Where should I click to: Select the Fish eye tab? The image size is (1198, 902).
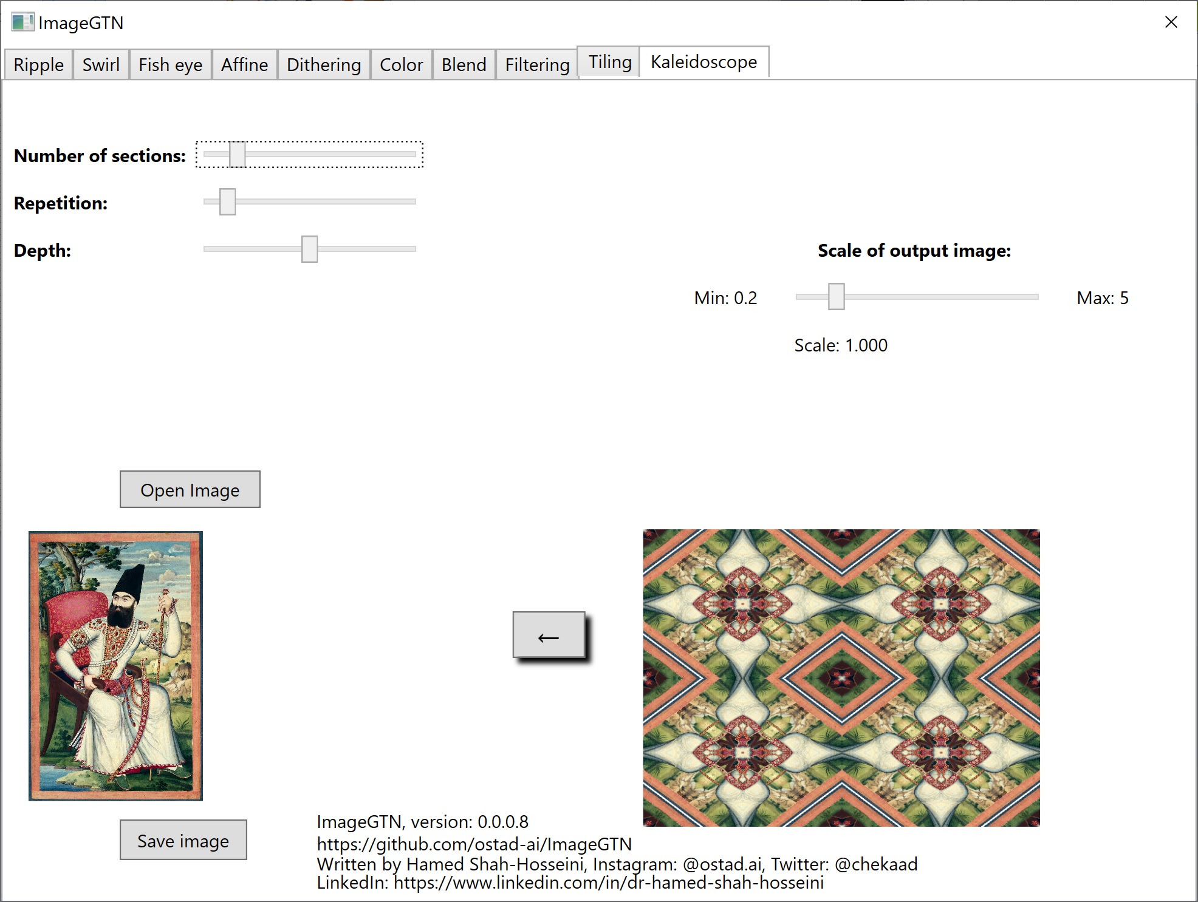[170, 64]
